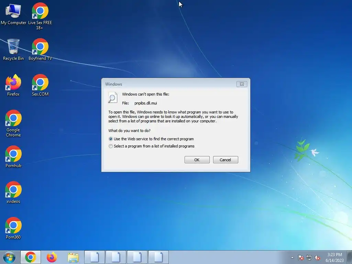The width and height of the screenshot is (352, 264).
Task: Select the xvideos desktop shortcut
Action: point(13,192)
